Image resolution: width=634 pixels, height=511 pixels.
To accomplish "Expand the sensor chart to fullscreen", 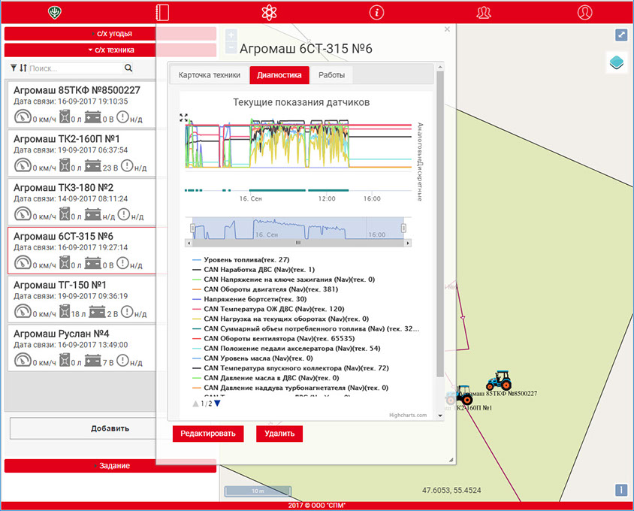I will tap(183, 118).
